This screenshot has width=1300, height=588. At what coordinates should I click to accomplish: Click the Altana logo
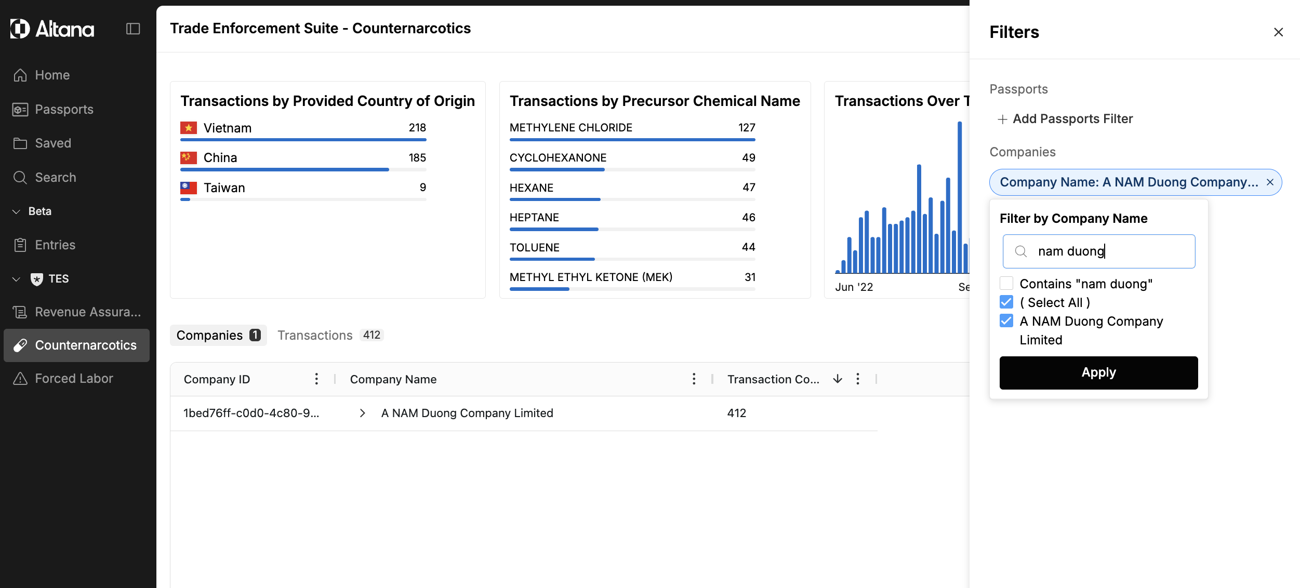[x=52, y=29]
